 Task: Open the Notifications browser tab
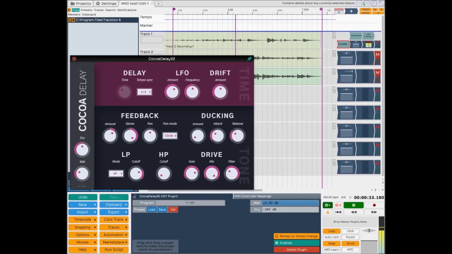click(127, 10)
